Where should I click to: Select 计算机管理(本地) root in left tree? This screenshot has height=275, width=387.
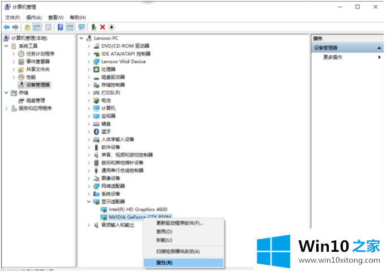coord(29,39)
